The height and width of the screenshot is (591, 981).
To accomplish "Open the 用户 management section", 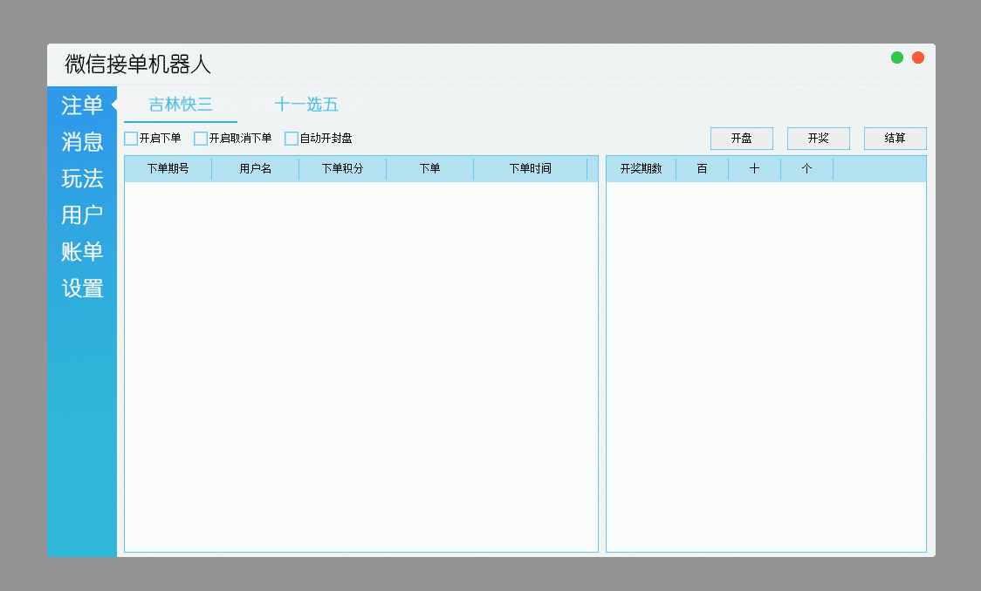I will 82,215.
